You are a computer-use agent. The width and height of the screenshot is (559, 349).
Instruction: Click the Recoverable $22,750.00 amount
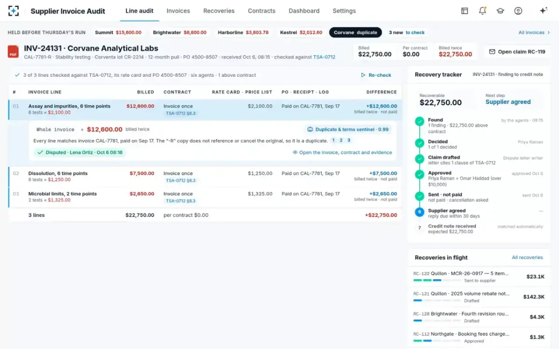click(x=441, y=102)
